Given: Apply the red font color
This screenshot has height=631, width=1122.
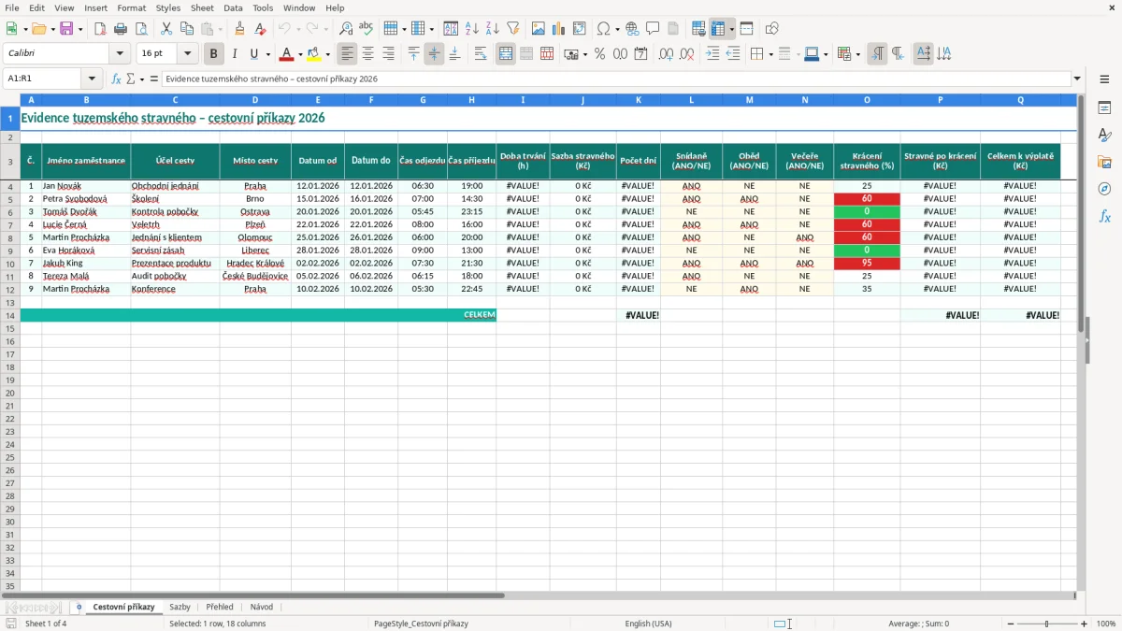Looking at the screenshot, I should pyautogui.click(x=287, y=54).
